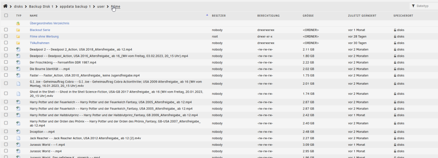Screen dimensions: 438x158
Task: Sort by NAME column header
Action: 34,16
